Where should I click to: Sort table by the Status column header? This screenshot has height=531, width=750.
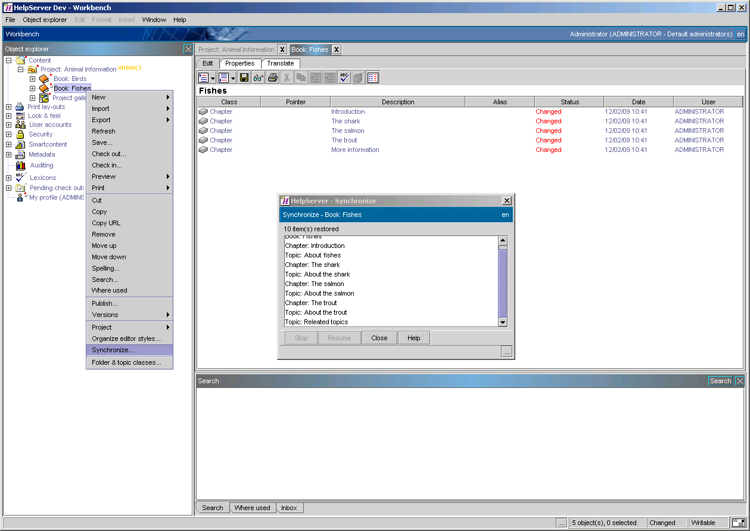569,102
